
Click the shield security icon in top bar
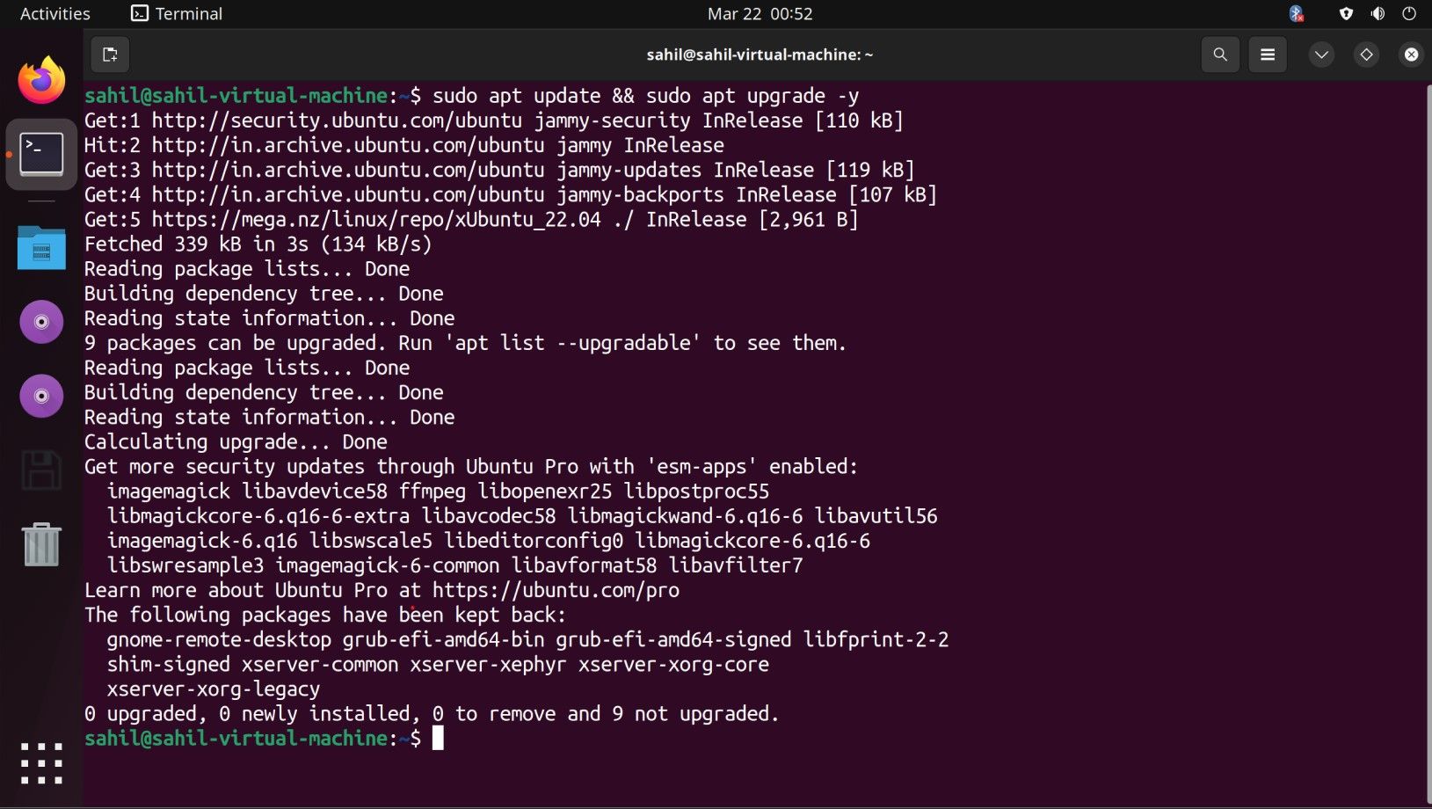[x=1345, y=13]
